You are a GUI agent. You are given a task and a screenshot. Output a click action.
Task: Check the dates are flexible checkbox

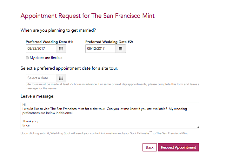pyautogui.click(x=27, y=58)
